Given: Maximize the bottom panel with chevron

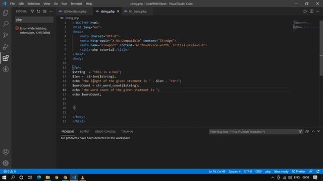Looking at the screenshot, I should 313,131.
